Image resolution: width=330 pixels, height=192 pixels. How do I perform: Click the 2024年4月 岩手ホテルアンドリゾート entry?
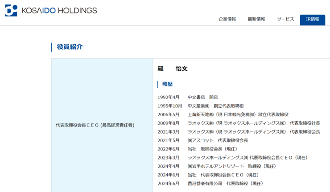tap(217, 166)
